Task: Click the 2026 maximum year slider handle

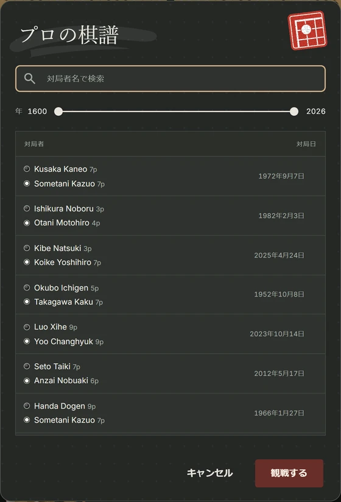Action: tap(294, 111)
